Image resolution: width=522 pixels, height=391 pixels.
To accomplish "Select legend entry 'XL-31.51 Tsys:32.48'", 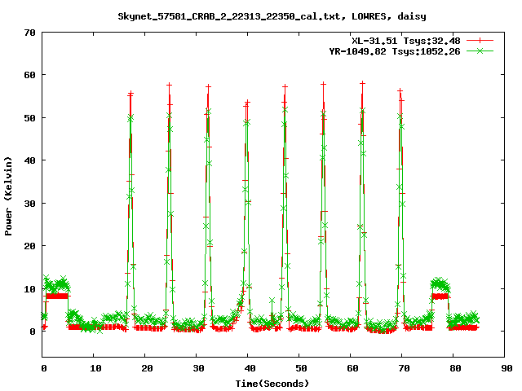I will click(x=406, y=41).
